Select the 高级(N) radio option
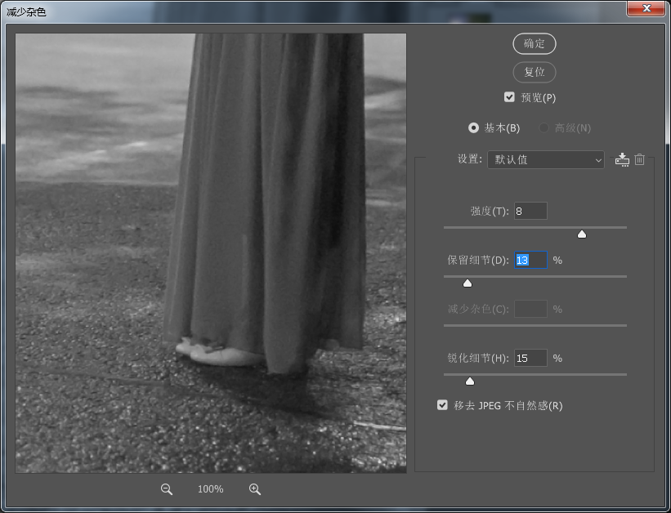The height and width of the screenshot is (513, 671). [x=544, y=128]
